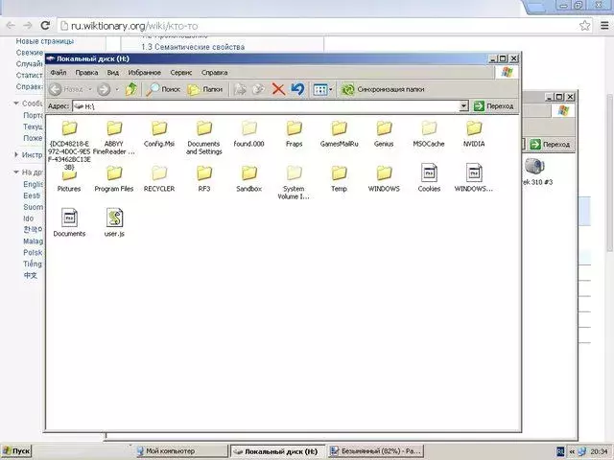
Task: Click the red Delete X icon
Action: 278,89
